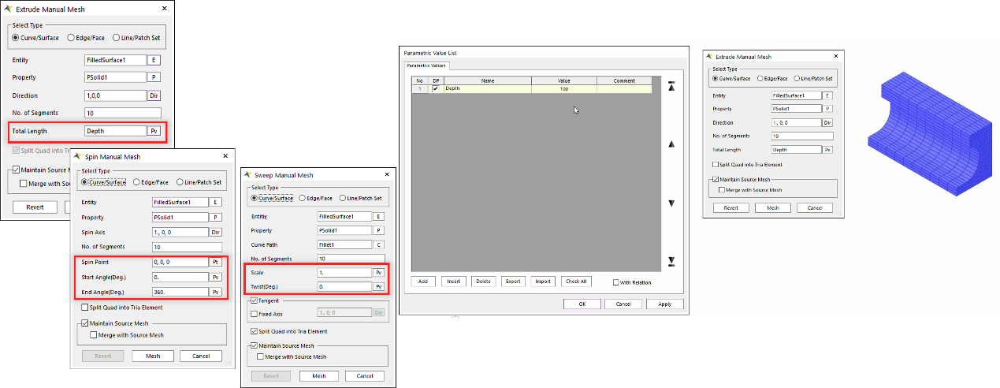This screenshot has height=388, width=1000.
Task: Click the Pv button next to Scale
Action: 379,273
